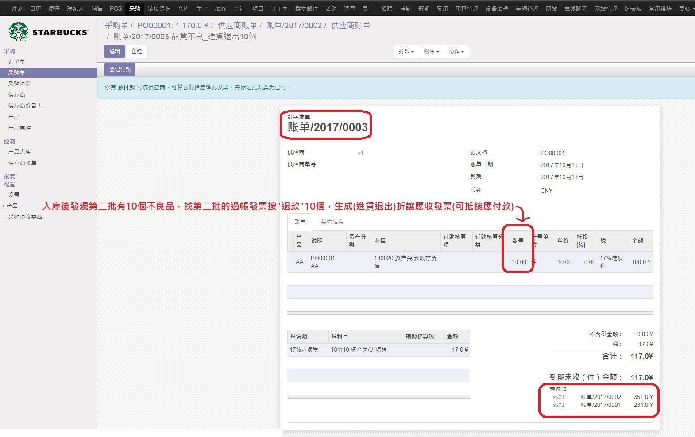Open the 附件 dropdown
Screen dimensions: 695x437
[x=432, y=51]
